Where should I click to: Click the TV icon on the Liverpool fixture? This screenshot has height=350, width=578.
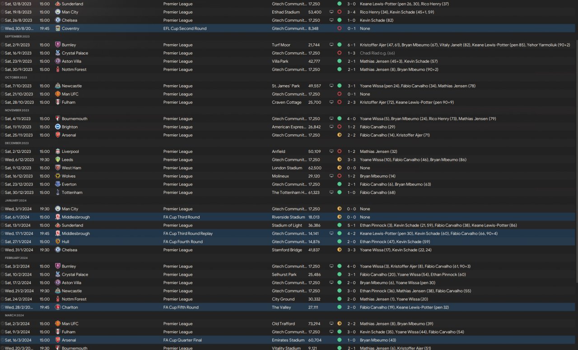(x=331, y=152)
